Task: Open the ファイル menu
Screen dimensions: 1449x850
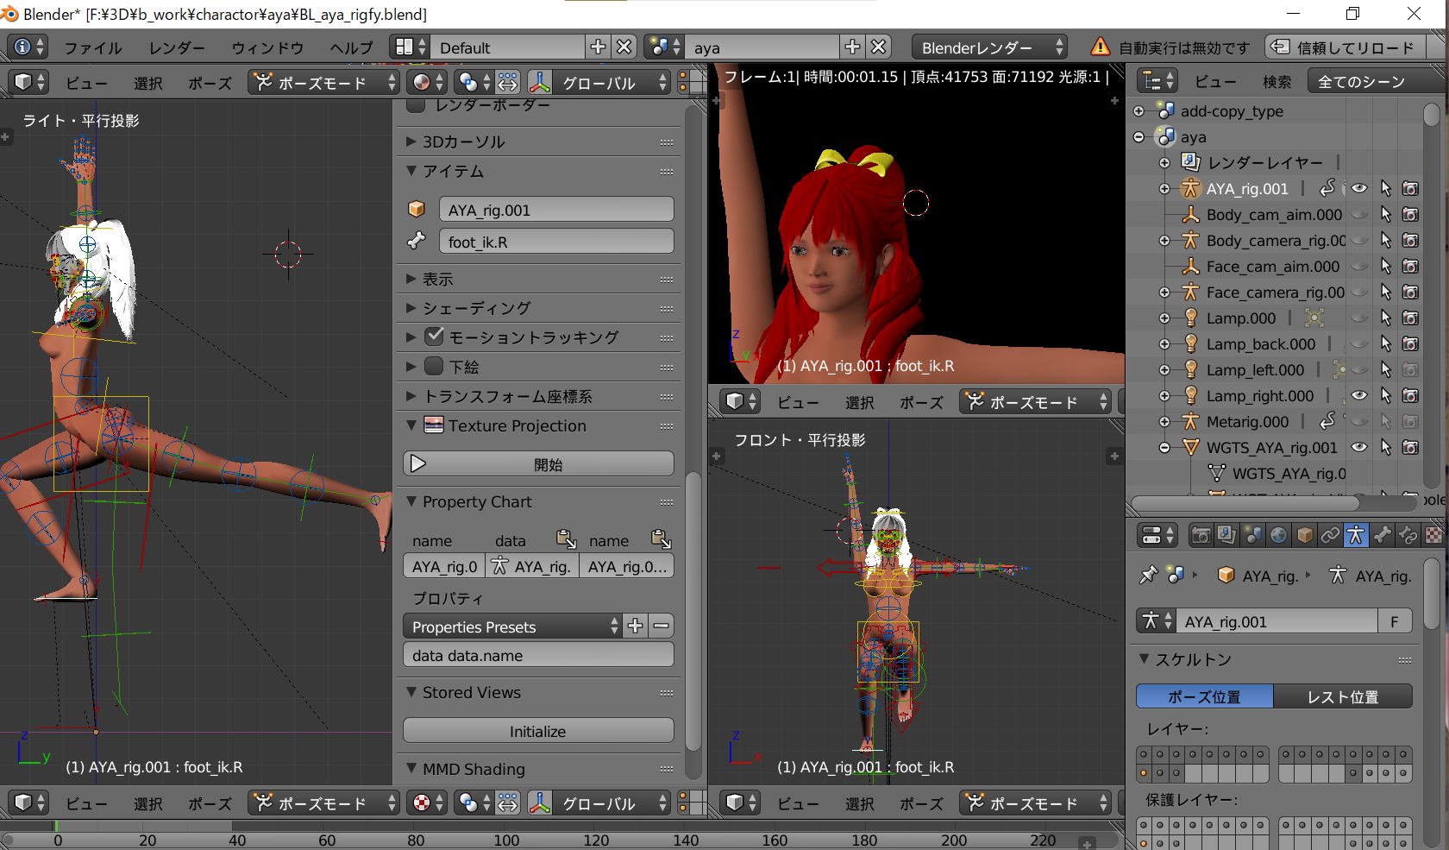Action: point(93,47)
